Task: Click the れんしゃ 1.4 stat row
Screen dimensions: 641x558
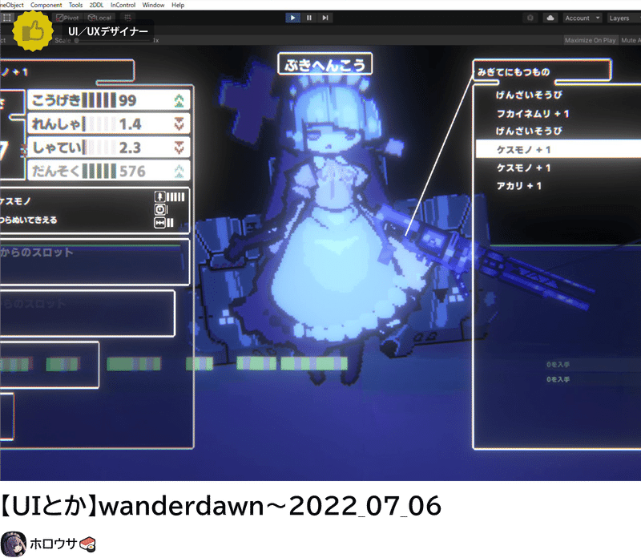Action: pyautogui.click(x=109, y=123)
